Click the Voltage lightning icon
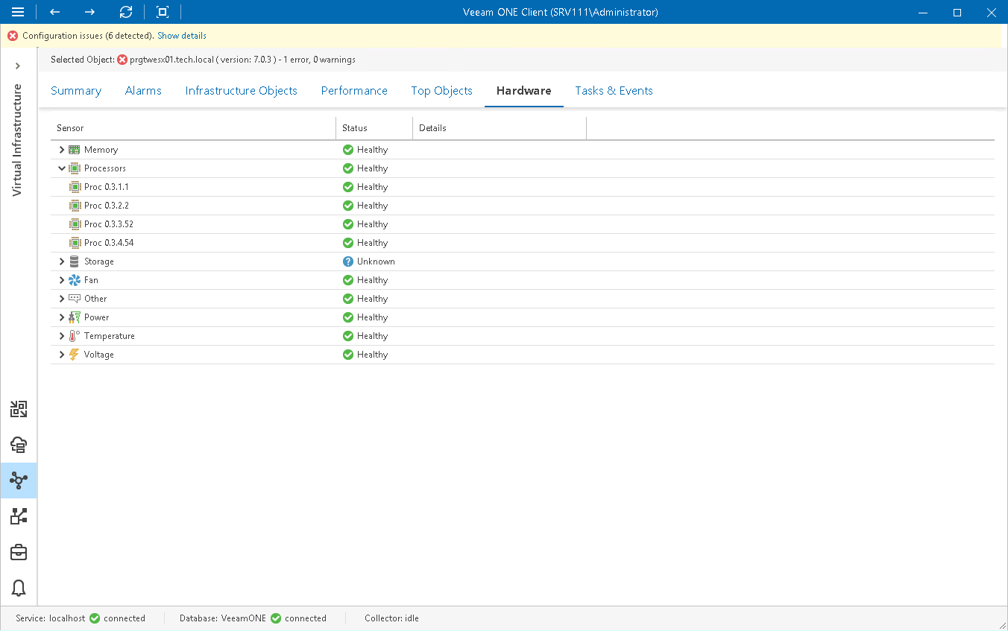The image size is (1008, 631). 74,355
